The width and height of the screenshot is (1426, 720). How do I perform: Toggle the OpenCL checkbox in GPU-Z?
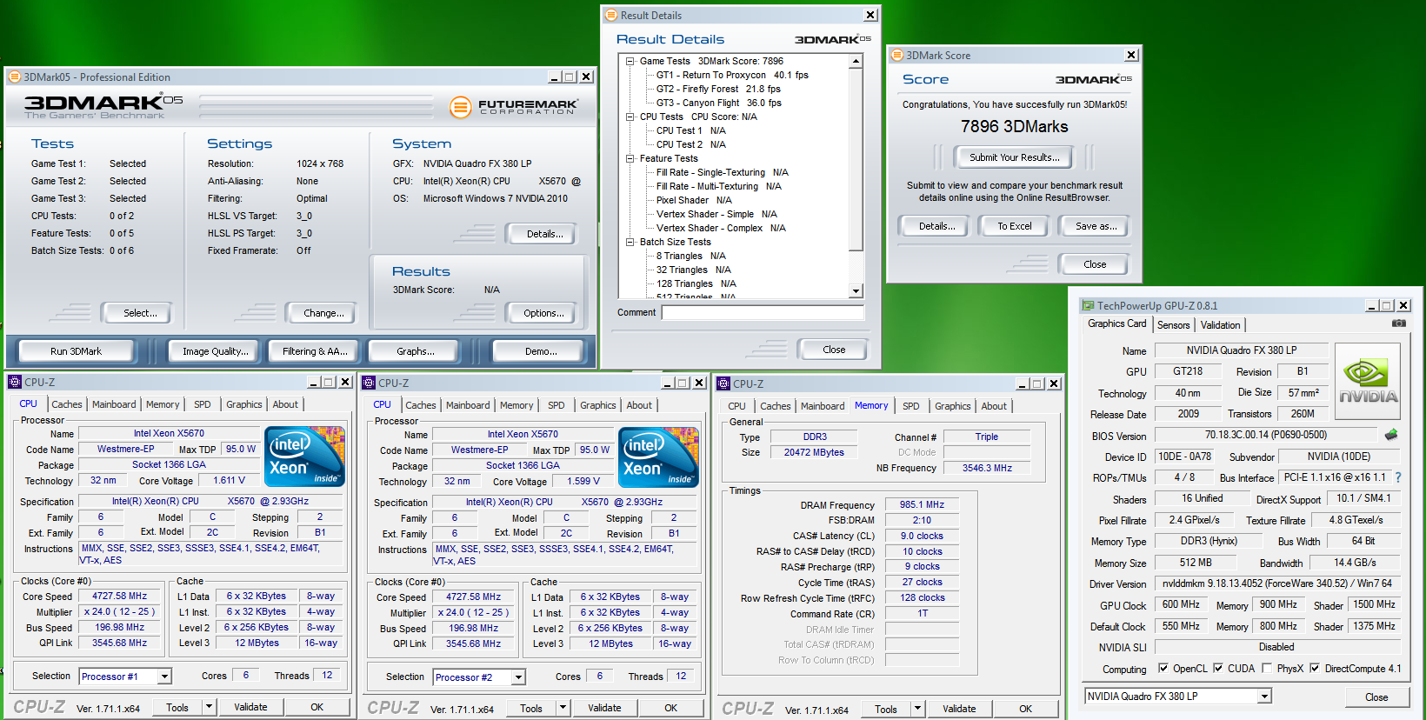pos(1163,669)
